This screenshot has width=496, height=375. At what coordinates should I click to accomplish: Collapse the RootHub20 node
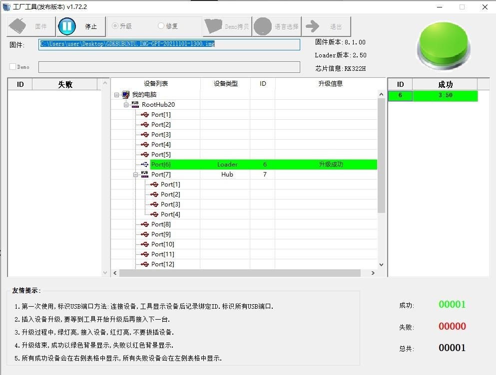[126, 105]
